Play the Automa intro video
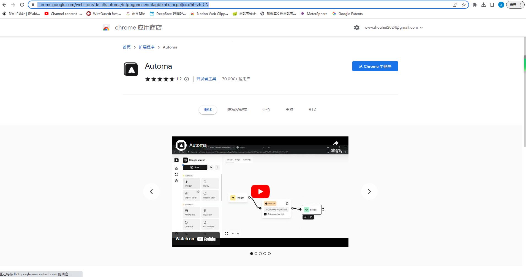 point(260,191)
